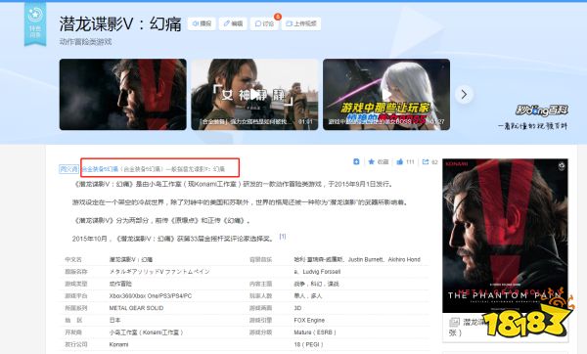Viewport: 587px width, 354px height.
Task: Select the 'Xbox360/Xbox One/PS3/PS4/PC' platform value
Action: click(x=151, y=295)
